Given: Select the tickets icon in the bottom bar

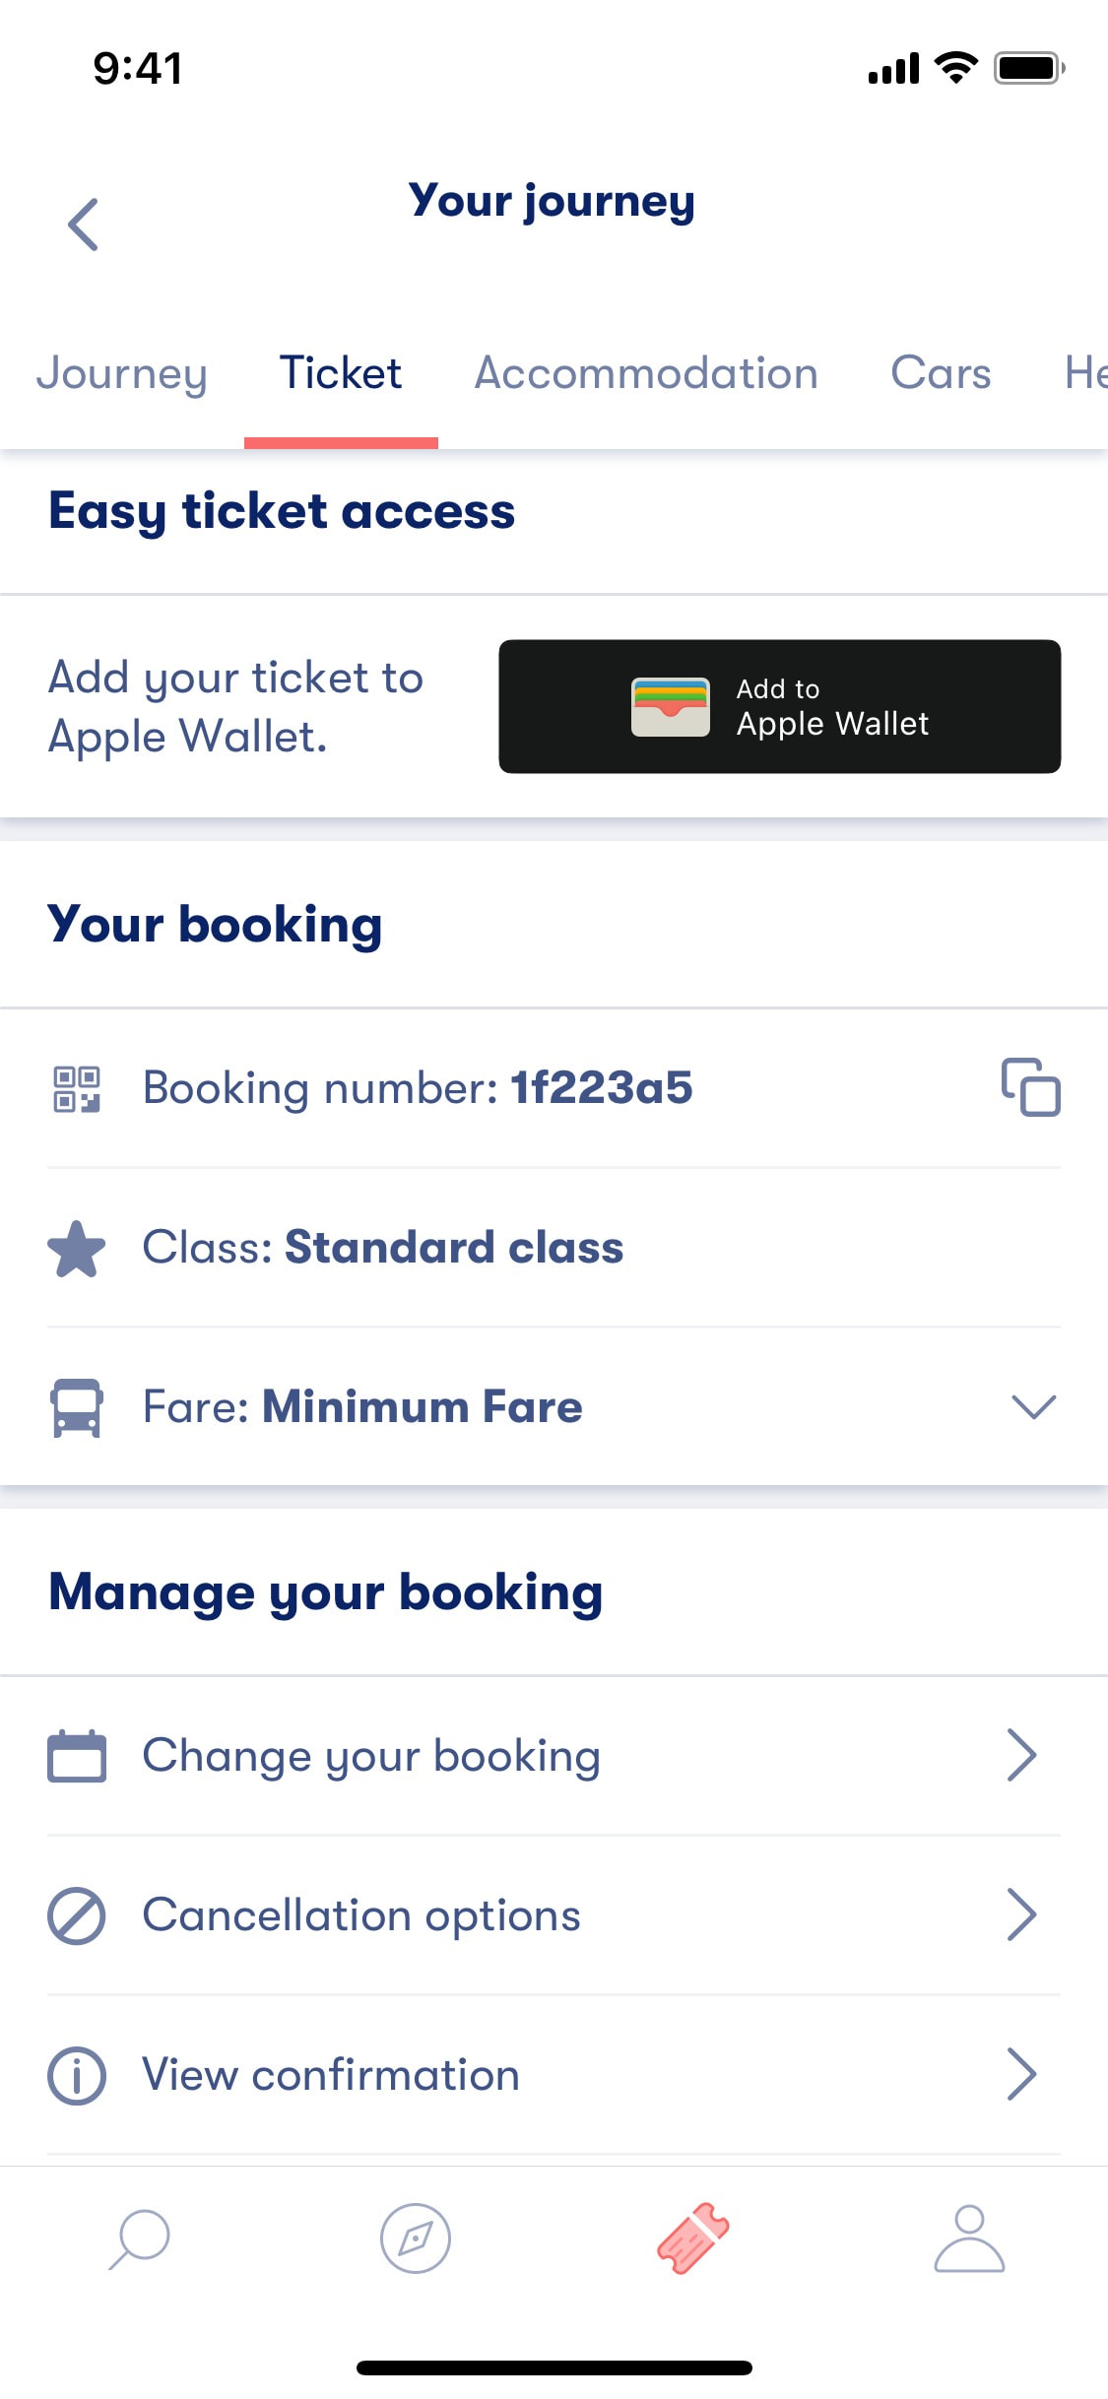Looking at the screenshot, I should coord(692,2238).
